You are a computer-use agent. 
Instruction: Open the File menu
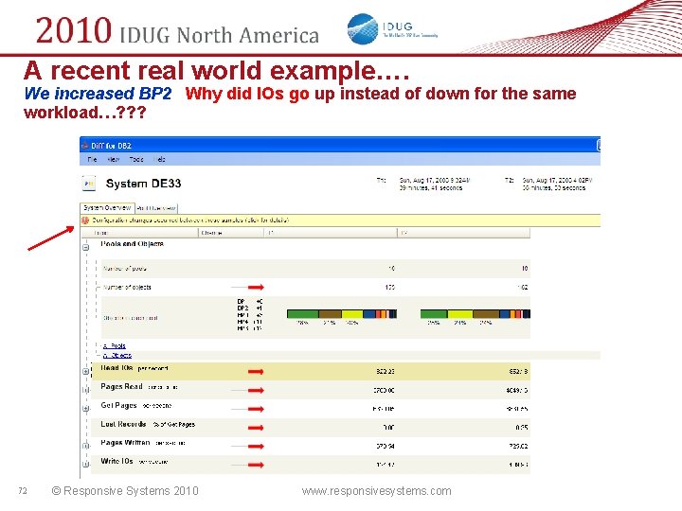[92, 160]
